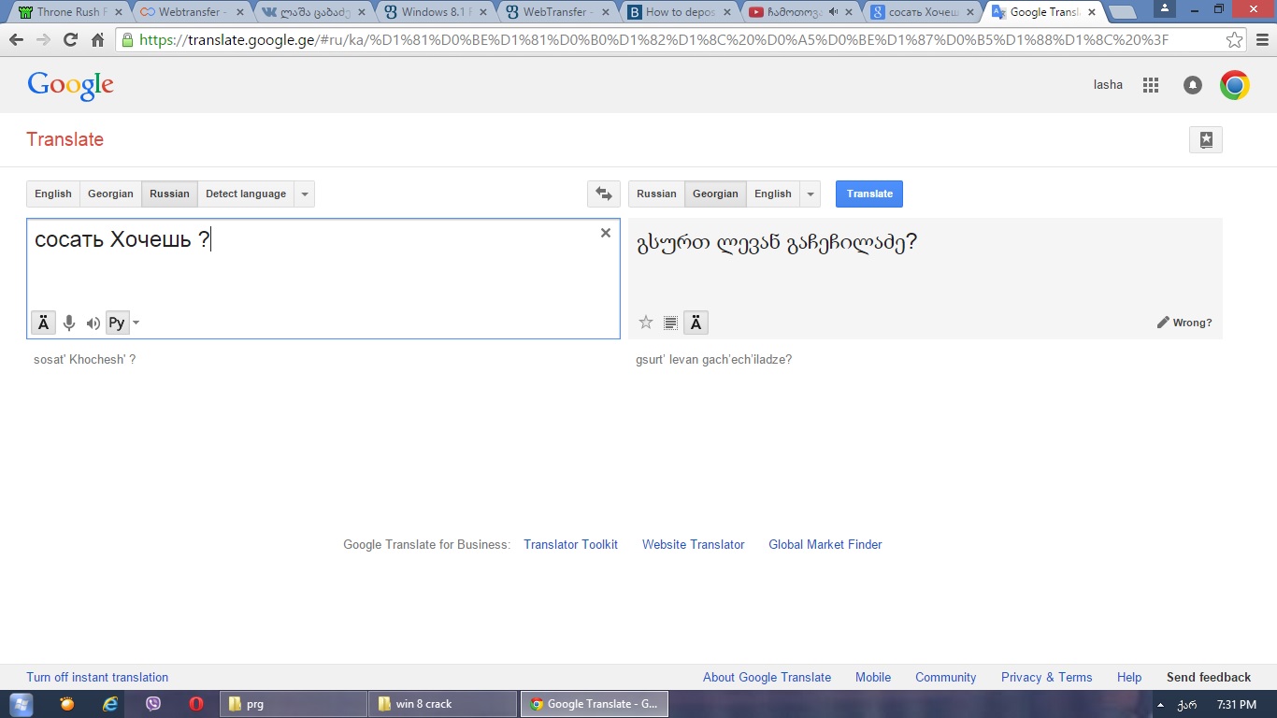Select English as the source language
1277x718 pixels.
[53, 194]
